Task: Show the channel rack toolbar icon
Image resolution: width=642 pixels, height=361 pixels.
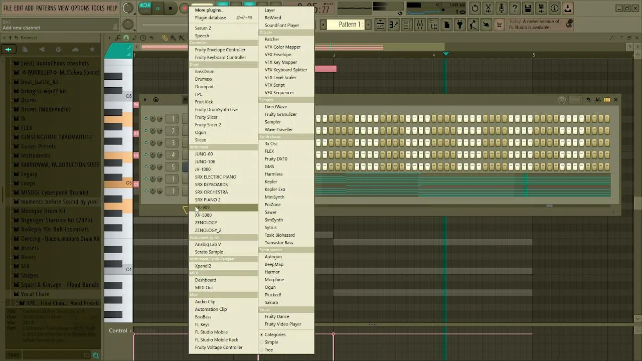Action: click(407, 25)
